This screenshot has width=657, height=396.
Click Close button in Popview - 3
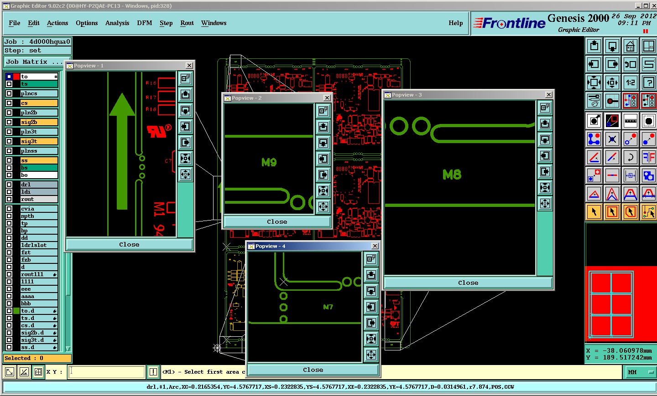pos(468,283)
